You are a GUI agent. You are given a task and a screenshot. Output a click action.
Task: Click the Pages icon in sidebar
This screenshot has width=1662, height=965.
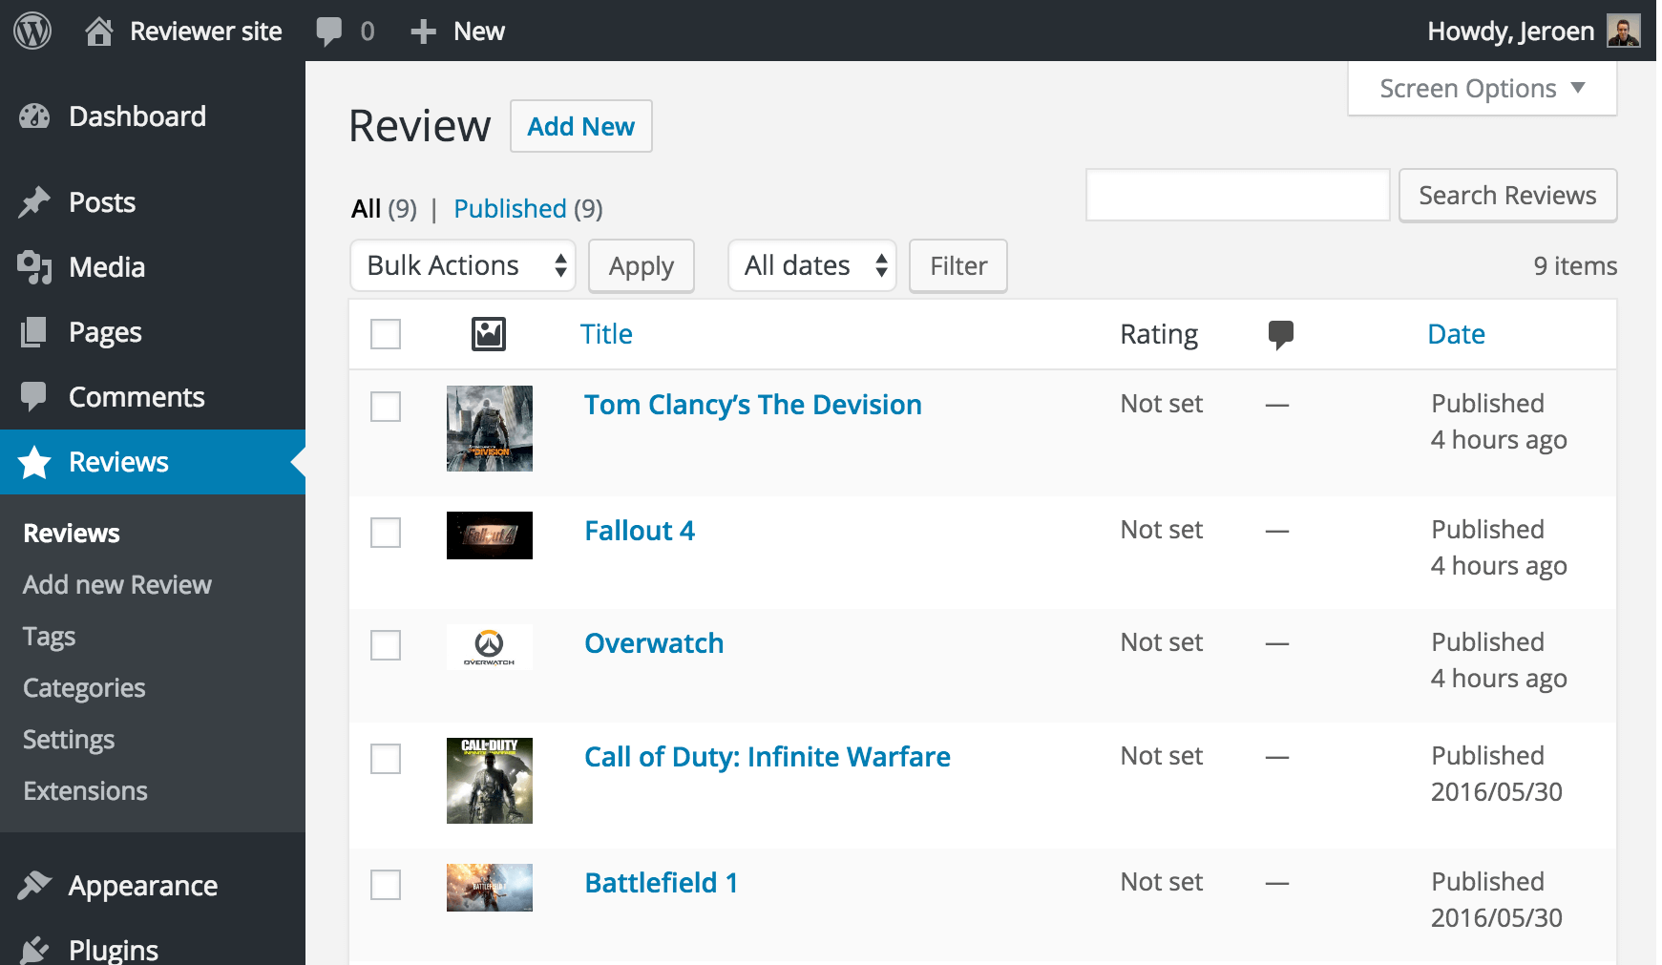34,332
